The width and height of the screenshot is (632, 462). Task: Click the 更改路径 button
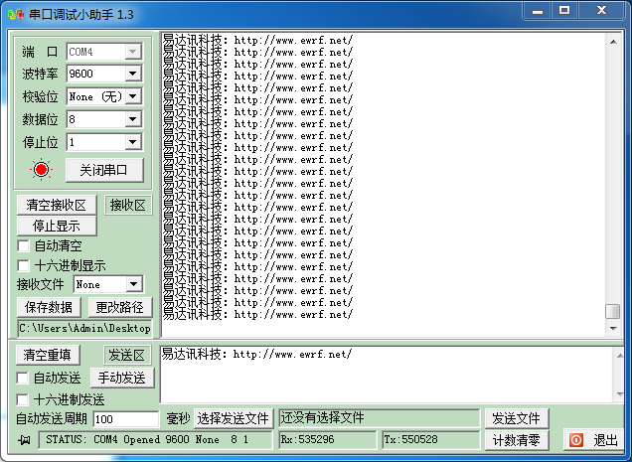(x=119, y=307)
